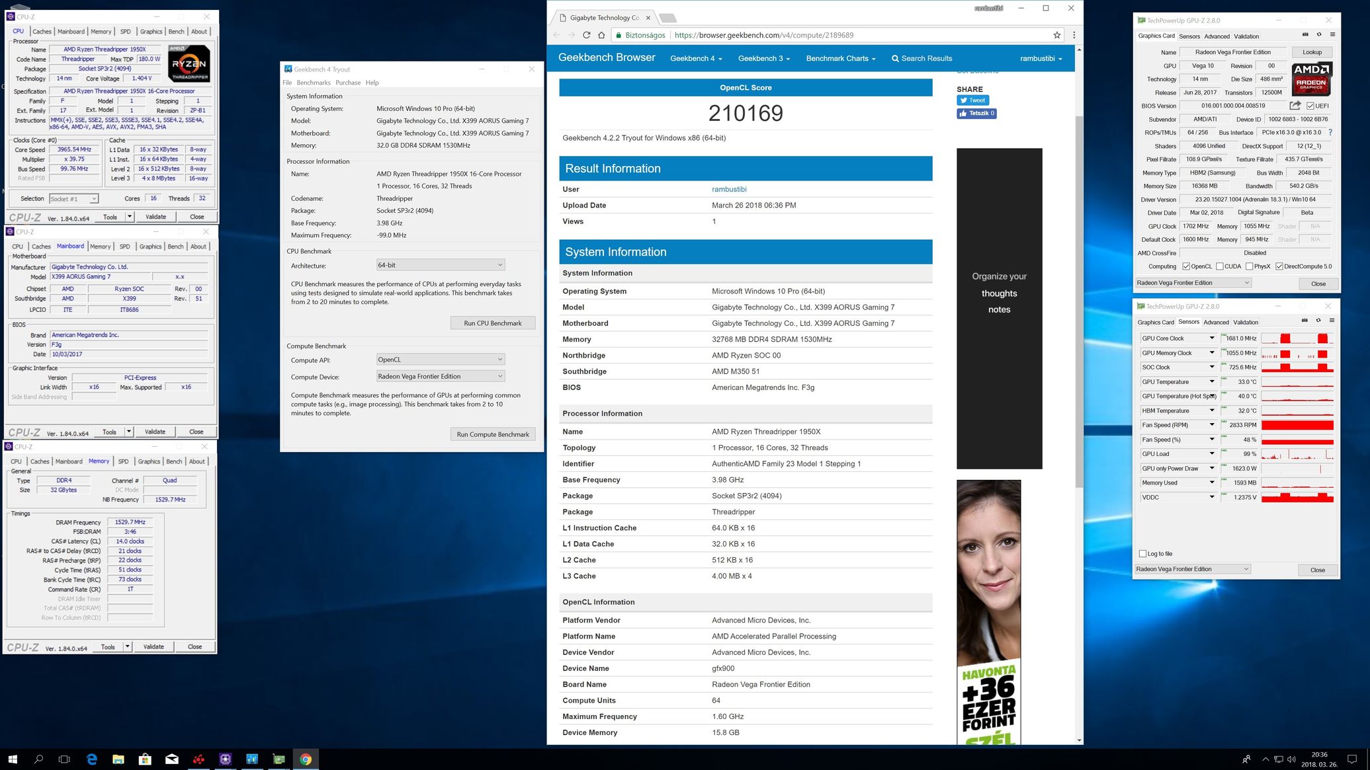Expand Fan Speed (RPM) sensor dropdown arrow
Viewport: 1370px width, 770px height.
tap(1212, 425)
